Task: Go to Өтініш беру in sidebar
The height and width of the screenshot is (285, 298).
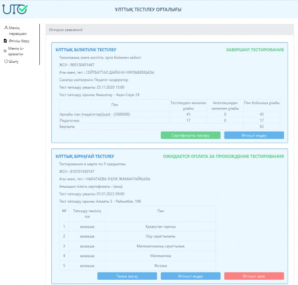Action: [19, 41]
